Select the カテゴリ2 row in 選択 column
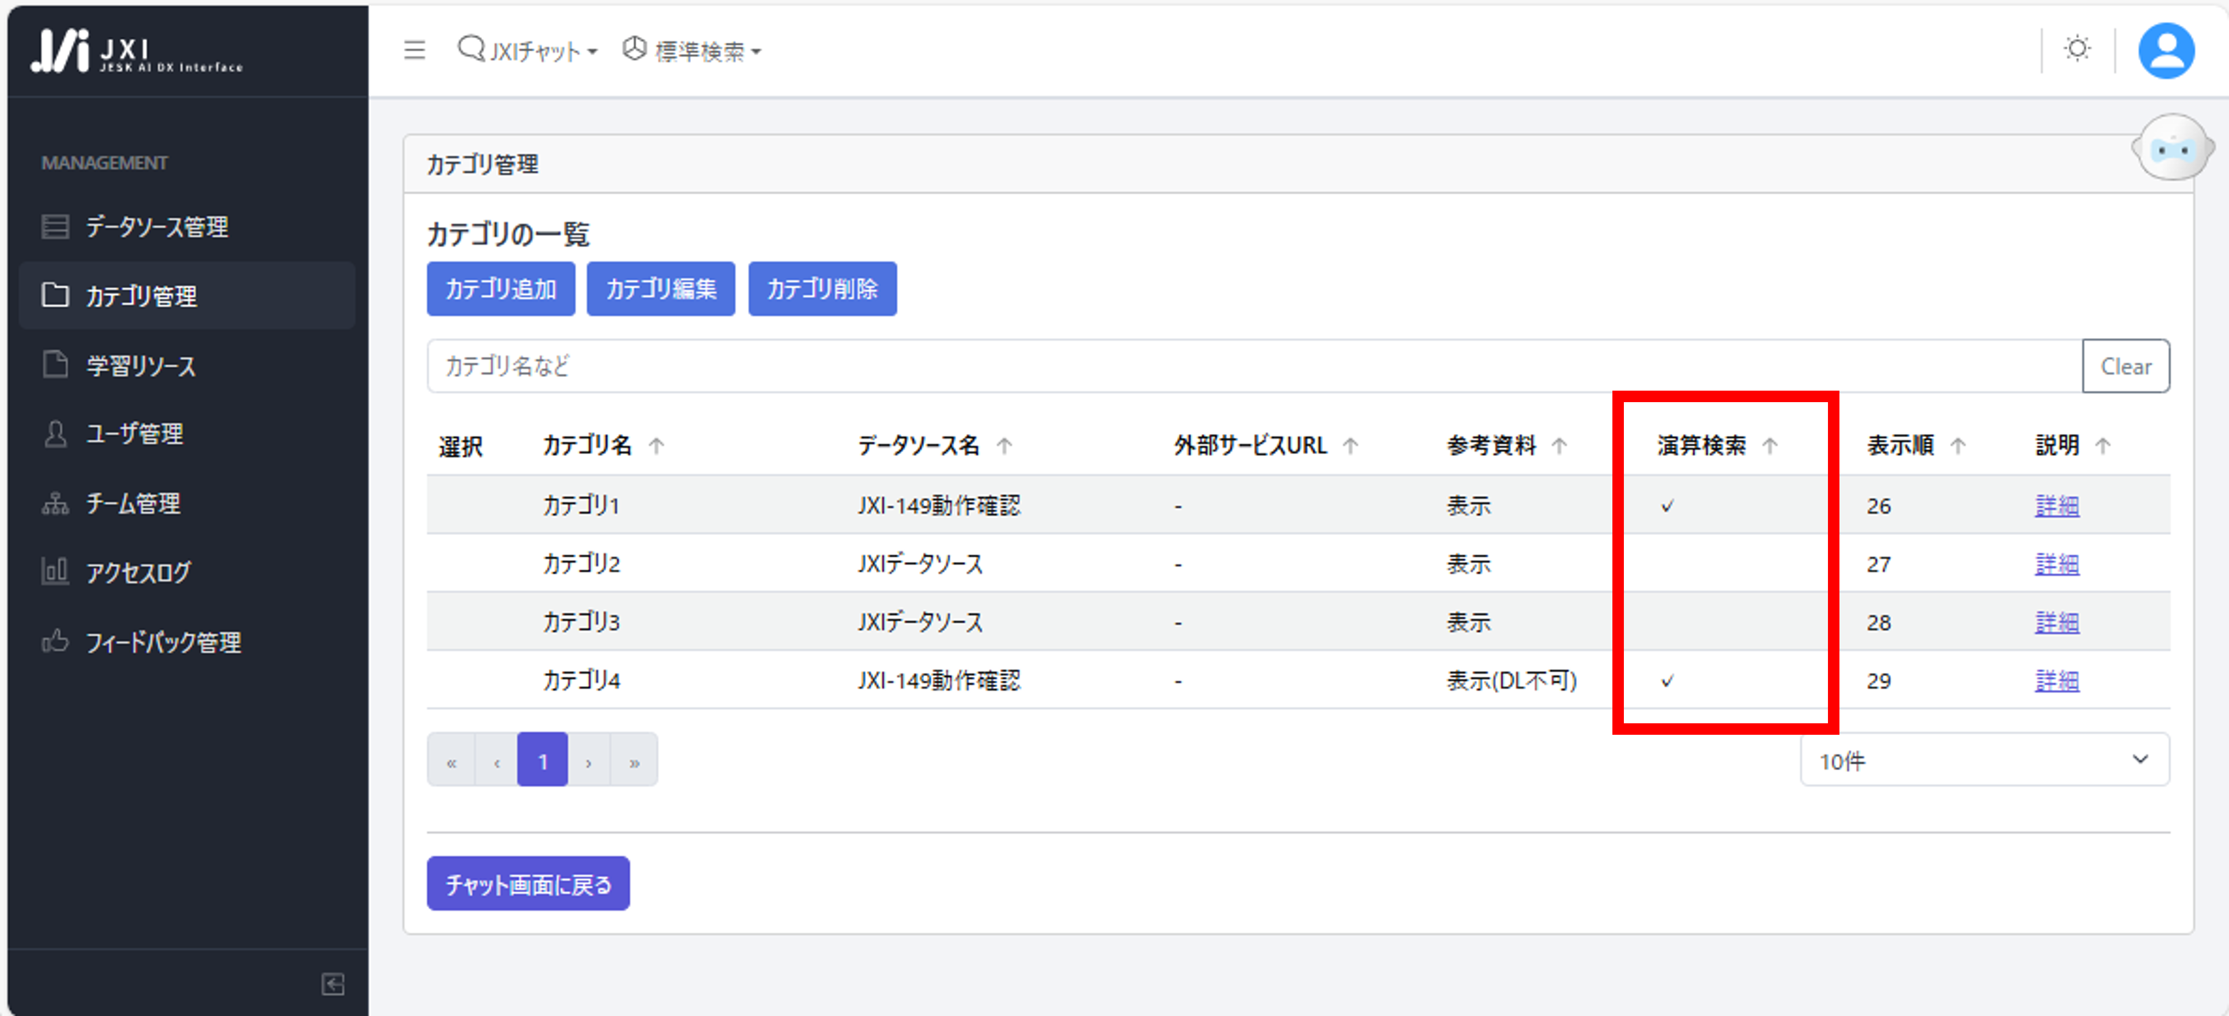The width and height of the screenshot is (2229, 1016). 461,564
